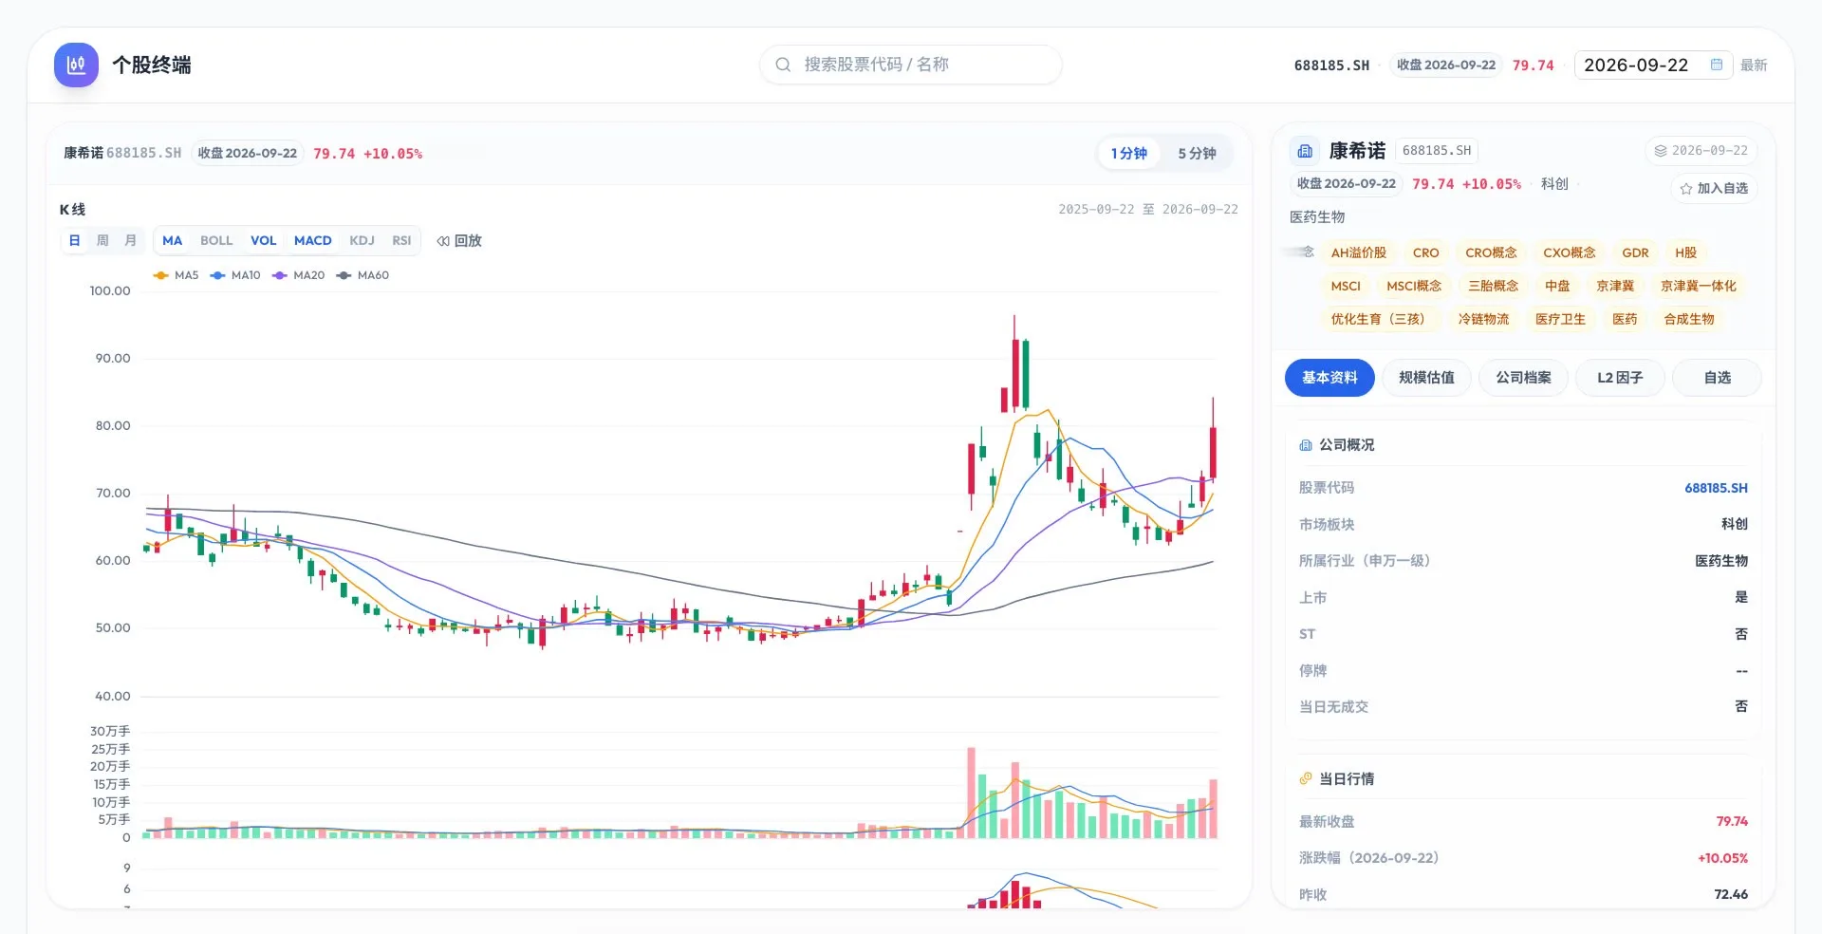The image size is (1822, 934).
Task: Click the 个股终端 app logo icon
Action: (76, 65)
